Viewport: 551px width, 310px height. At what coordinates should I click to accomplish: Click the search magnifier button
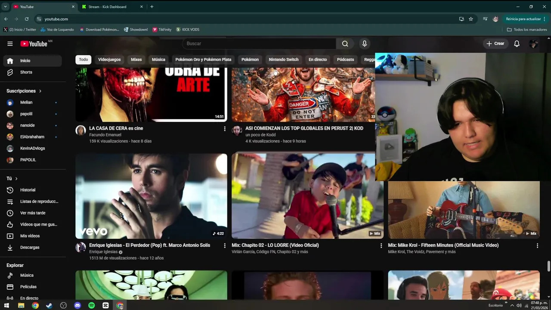coord(345,43)
